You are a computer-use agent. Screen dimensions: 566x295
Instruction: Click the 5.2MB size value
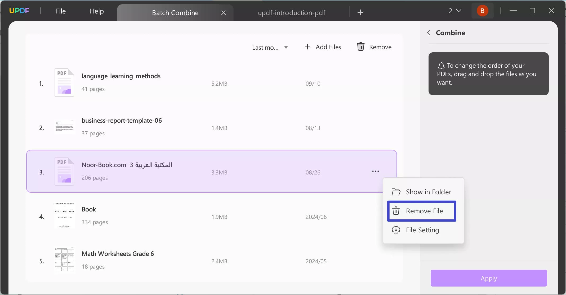[x=219, y=84]
